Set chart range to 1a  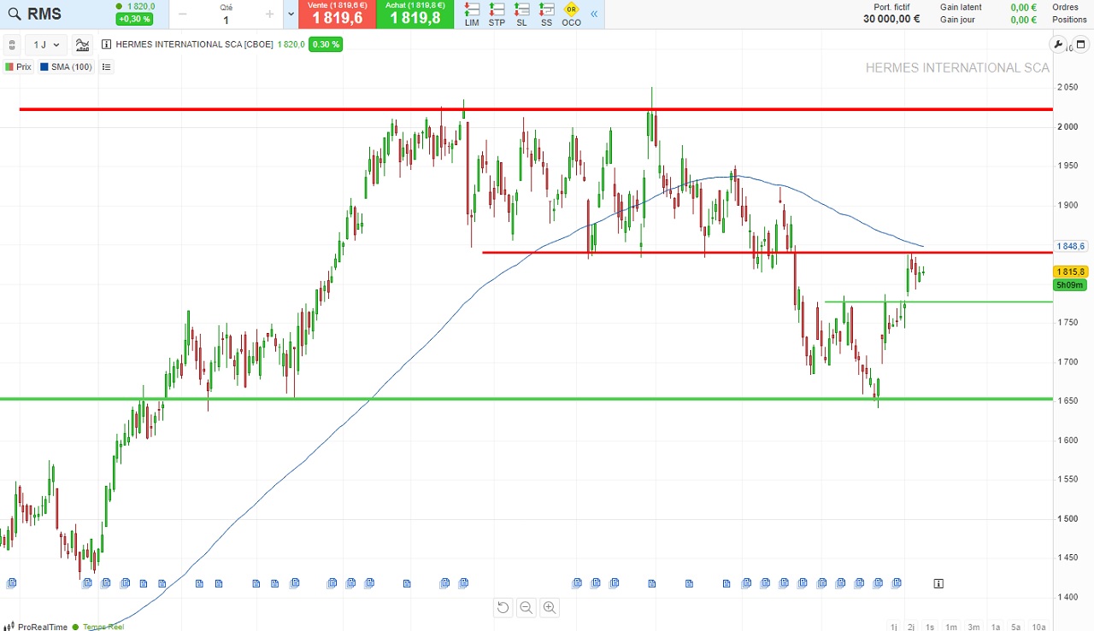(x=996, y=627)
